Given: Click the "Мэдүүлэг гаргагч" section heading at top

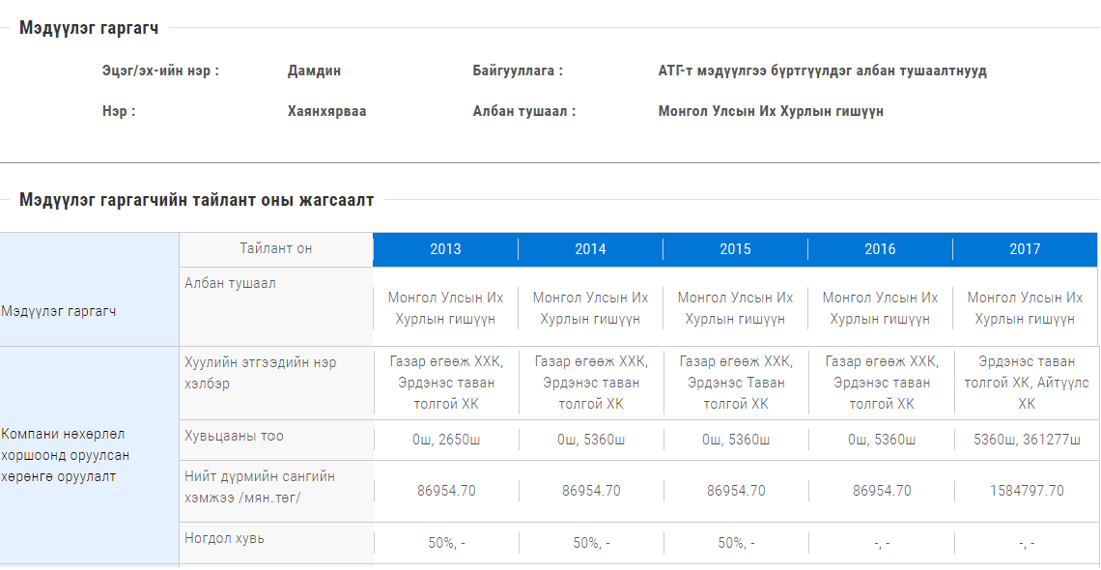Looking at the screenshot, I should (x=89, y=28).
